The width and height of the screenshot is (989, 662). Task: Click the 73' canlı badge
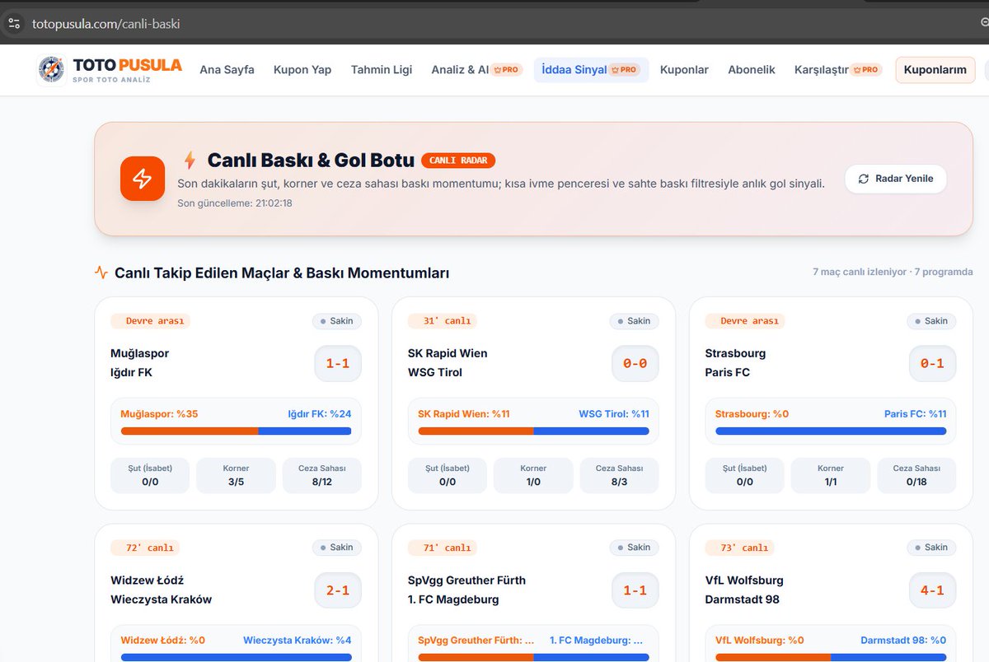pos(740,548)
